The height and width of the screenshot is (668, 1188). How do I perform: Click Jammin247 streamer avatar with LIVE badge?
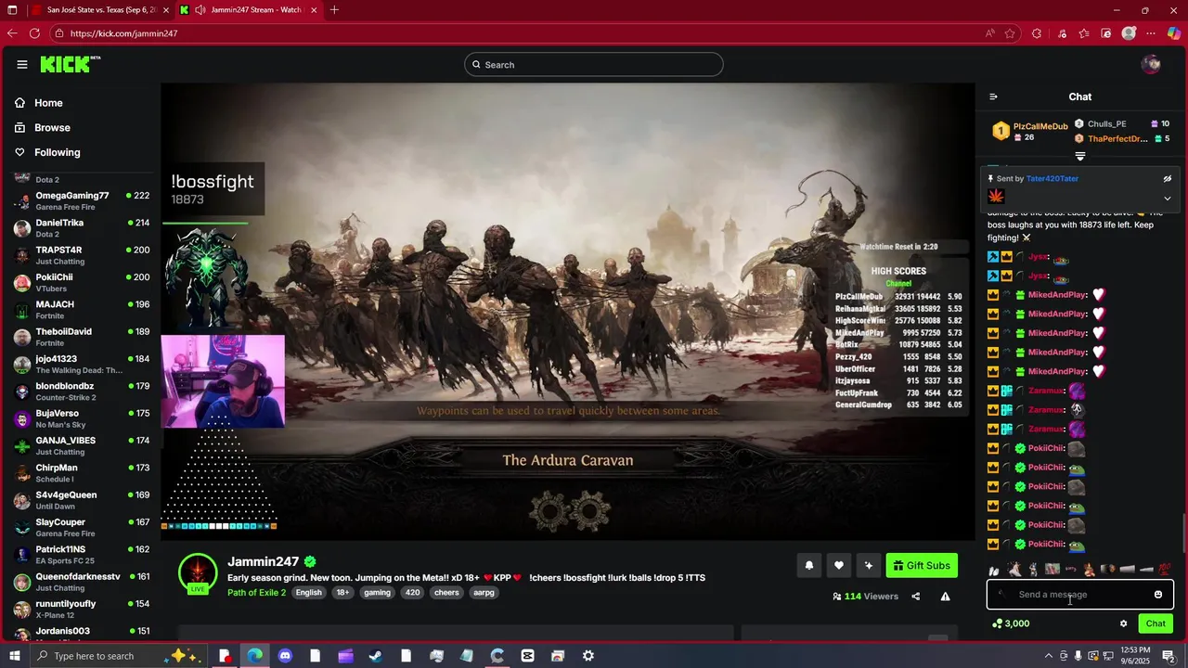[x=198, y=573]
